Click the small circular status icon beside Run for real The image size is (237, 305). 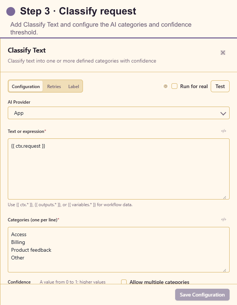(166, 86)
